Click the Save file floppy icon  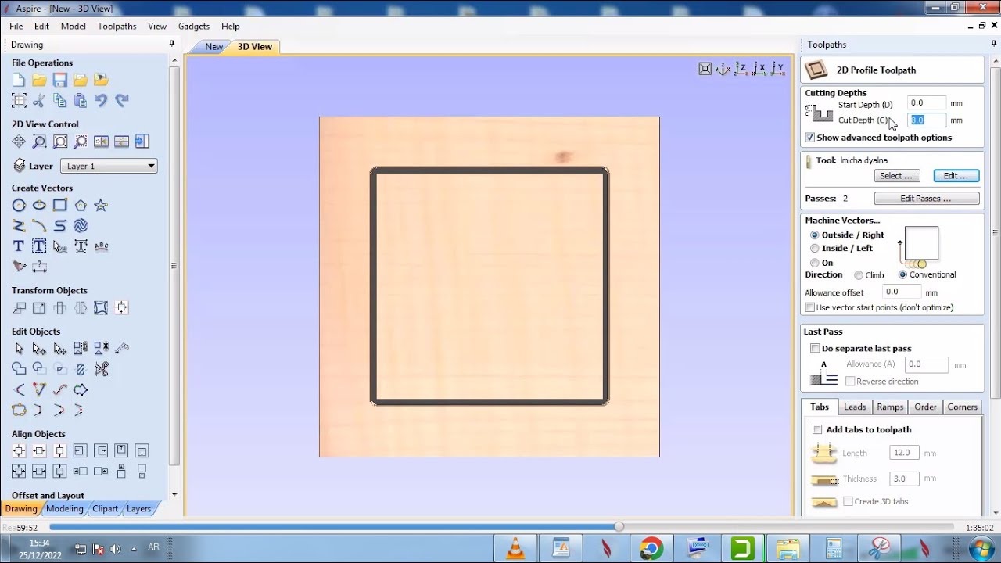[59, 80]
